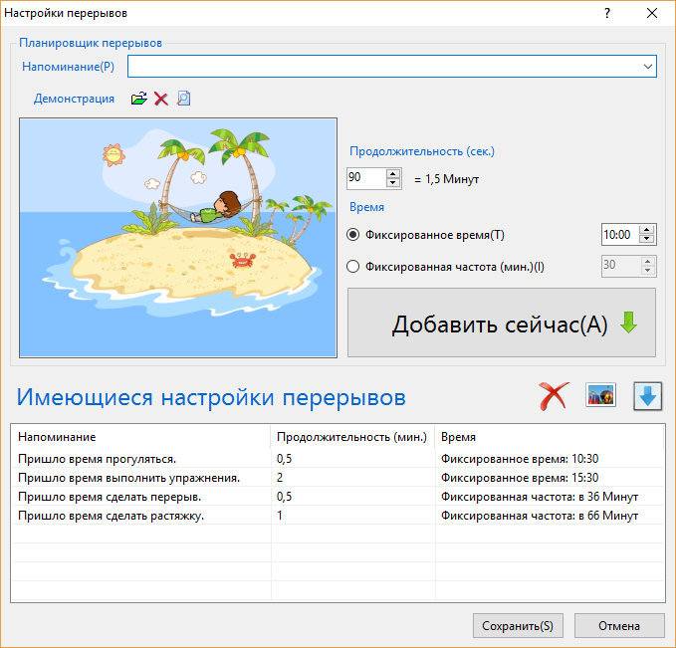This screenshot has height=648, width=676.
Task: Delete selected break with large red X
Action: (x=554, y=396)
